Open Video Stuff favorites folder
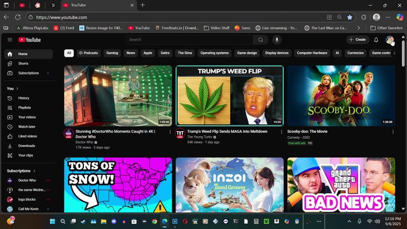 click(x=216, y=28)
